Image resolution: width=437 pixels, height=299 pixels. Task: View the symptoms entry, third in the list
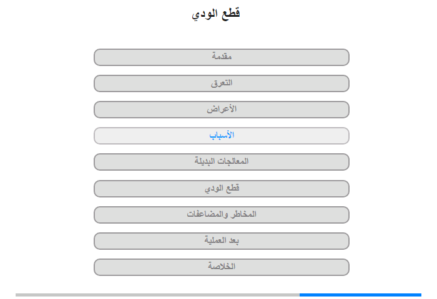tap(221, 110)
